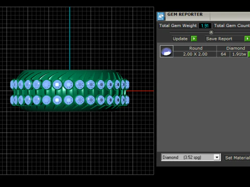250x187 pixels.
Task: Click the 1.91tw total weight cell
Action: pyautogui.click(x=239, y=54)
